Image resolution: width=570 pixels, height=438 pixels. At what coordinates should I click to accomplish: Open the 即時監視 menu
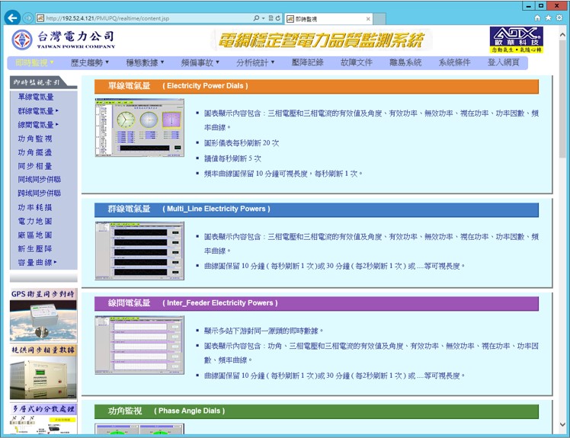tap(34, 62)
